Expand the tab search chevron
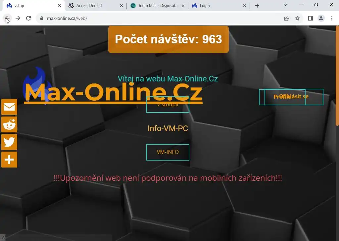The image size is (339, 241). tap(286, 5)
